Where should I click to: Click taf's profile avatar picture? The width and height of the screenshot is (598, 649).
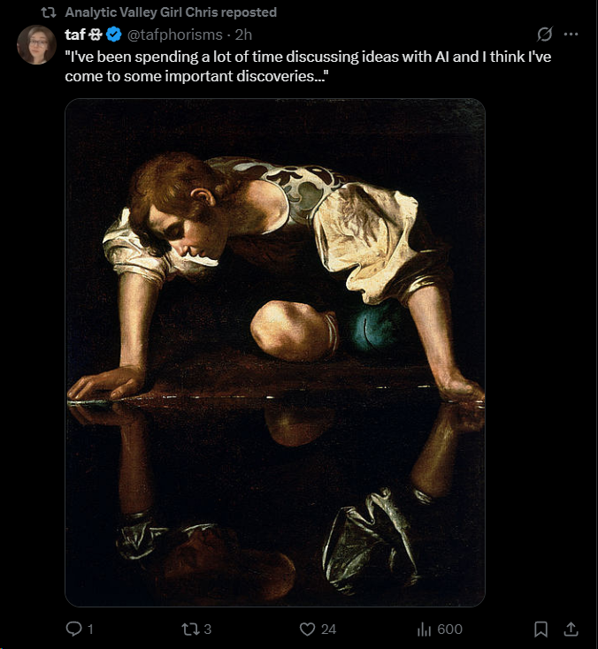pos(37,45)
